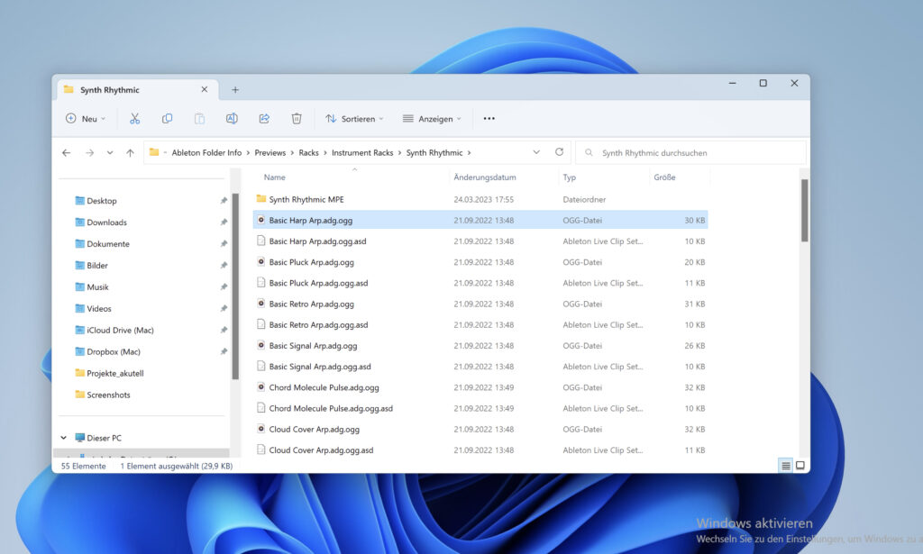Expand chevron after Racks breadcrumb
The image size is (923, 554).
(x=325, y=153)
